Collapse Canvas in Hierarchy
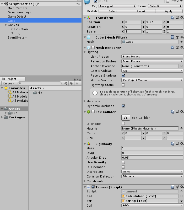 6,25
